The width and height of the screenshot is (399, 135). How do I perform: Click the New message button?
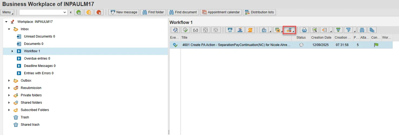coord(124,12)
